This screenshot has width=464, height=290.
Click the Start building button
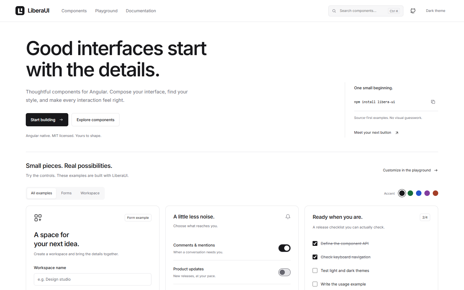point(47,120)
